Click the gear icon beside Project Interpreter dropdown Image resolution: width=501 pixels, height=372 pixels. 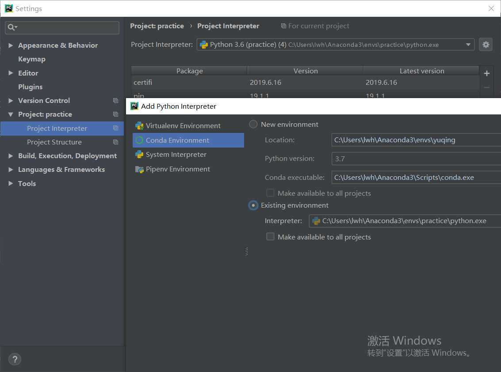click(486, 45)
